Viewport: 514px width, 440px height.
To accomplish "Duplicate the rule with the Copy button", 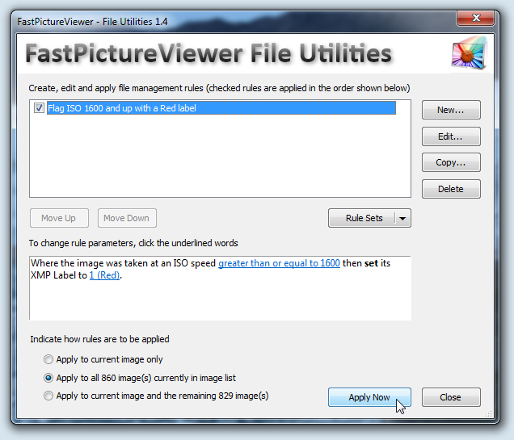I will click(451, 162).
